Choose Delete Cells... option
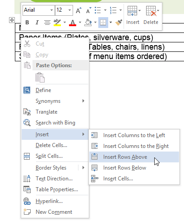Image resolution: width=184 pixels, height=221 pixels. (x=55, y=145)
